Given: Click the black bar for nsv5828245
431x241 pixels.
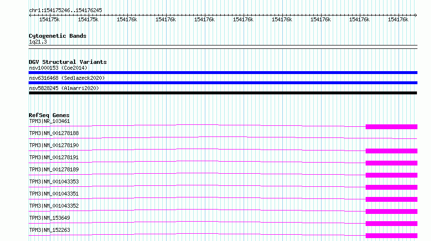Looking at the screenshot, I should (x=223, y=93).
